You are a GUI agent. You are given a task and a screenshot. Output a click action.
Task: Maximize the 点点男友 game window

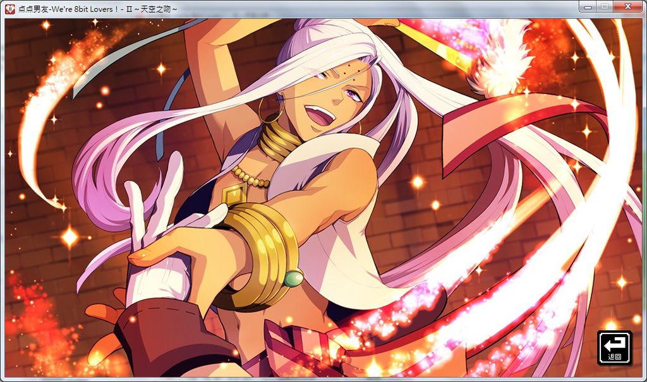(605, 6)
